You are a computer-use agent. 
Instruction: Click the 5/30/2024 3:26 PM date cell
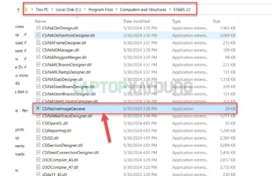tap(140, 109)
